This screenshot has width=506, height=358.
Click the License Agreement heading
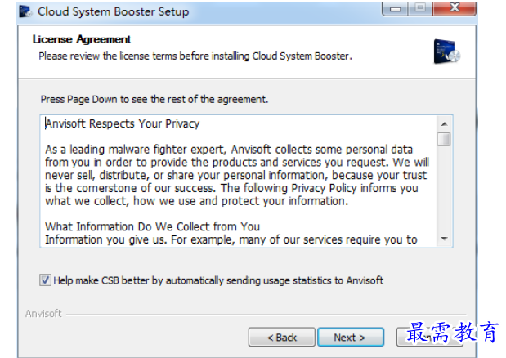81,39
